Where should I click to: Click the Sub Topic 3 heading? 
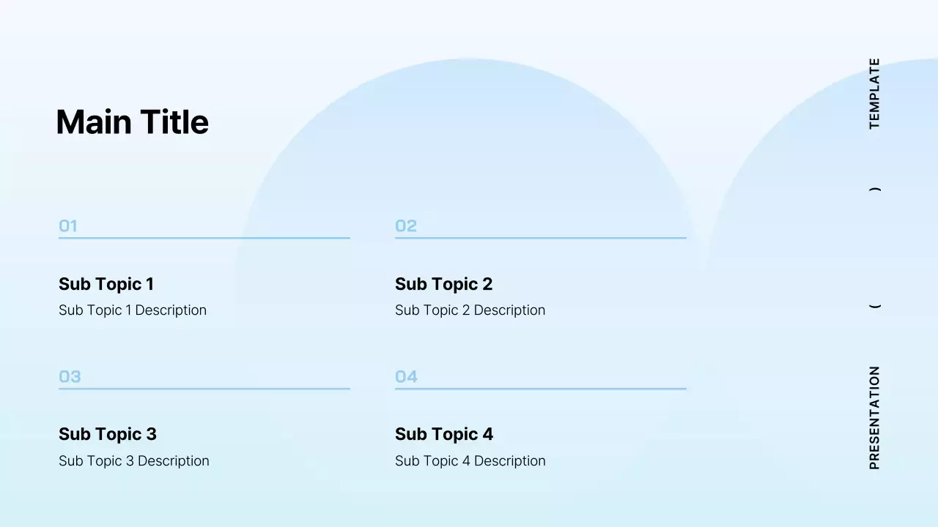click(108, 434)
